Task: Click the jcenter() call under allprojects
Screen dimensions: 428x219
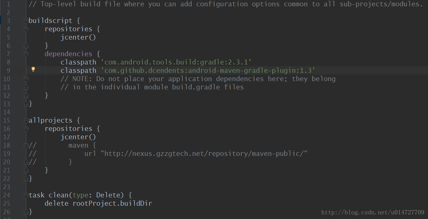Action: point(78,137)
